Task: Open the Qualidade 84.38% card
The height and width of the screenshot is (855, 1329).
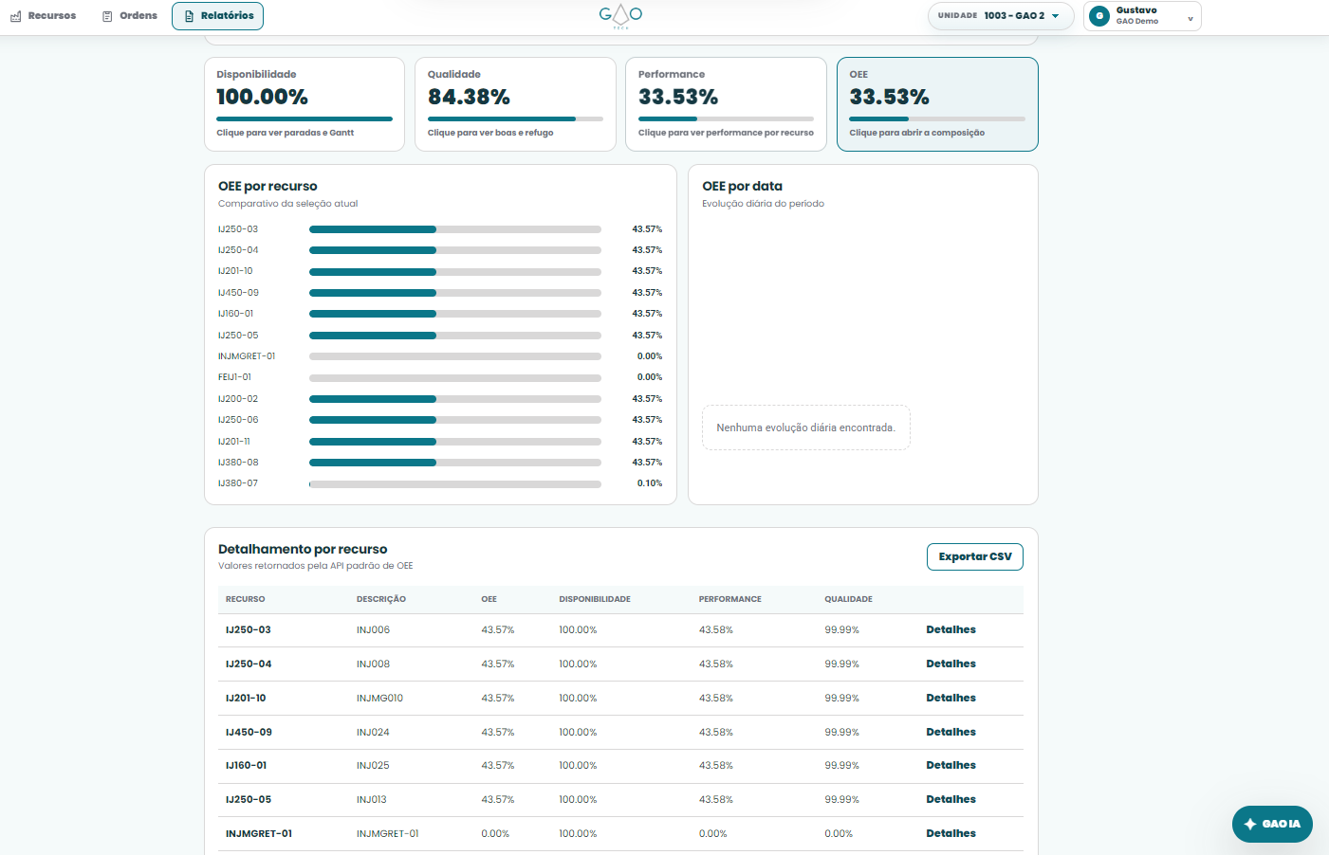Action: 515,104
